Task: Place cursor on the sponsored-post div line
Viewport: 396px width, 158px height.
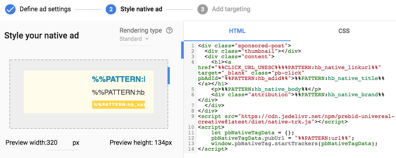Action: (244, 45)
